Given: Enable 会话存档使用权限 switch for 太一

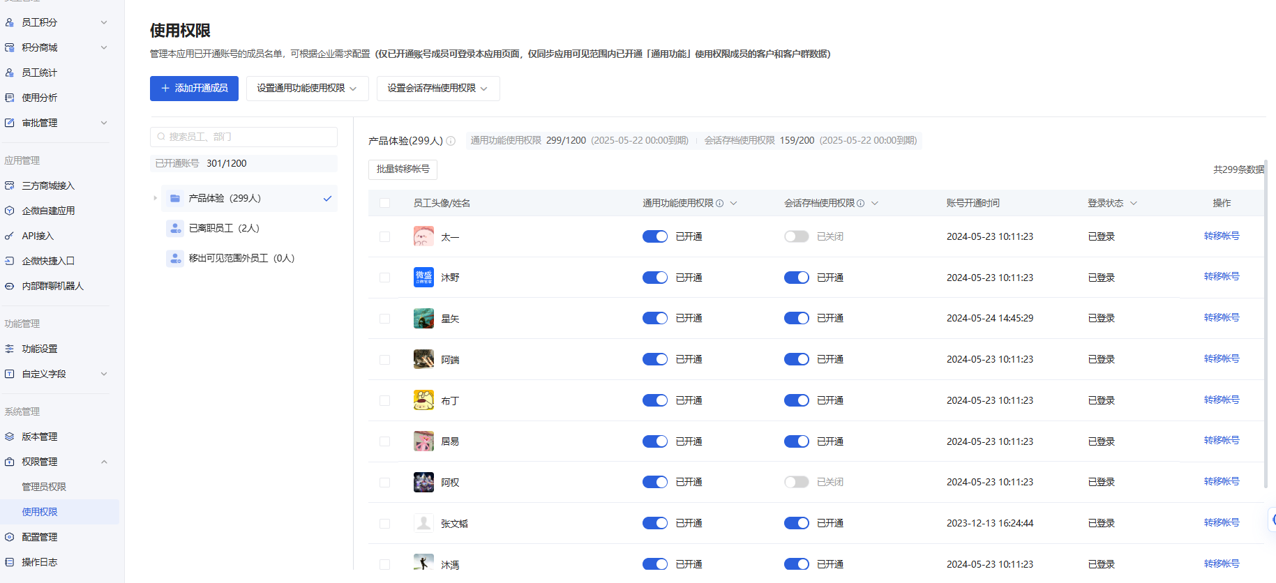Looking at the screenshot, I should [797, 236].
